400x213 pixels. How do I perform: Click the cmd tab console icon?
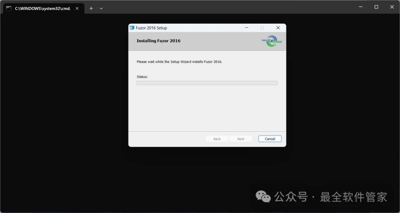[9, 8]
